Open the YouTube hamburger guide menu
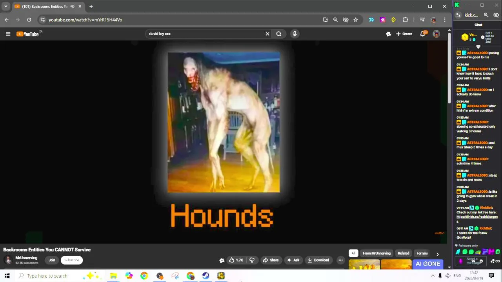The height and width of the screenshot is (282, 502). (x=8, y=34)
